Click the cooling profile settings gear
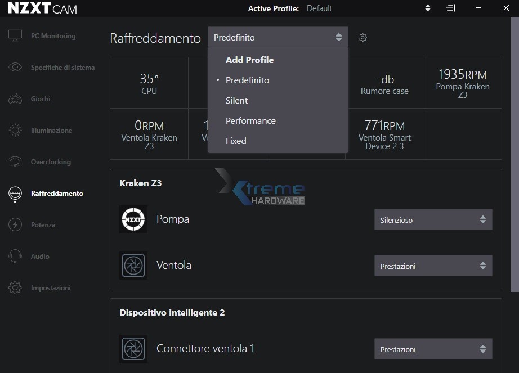Screen dimensions: 519x373 363,37
